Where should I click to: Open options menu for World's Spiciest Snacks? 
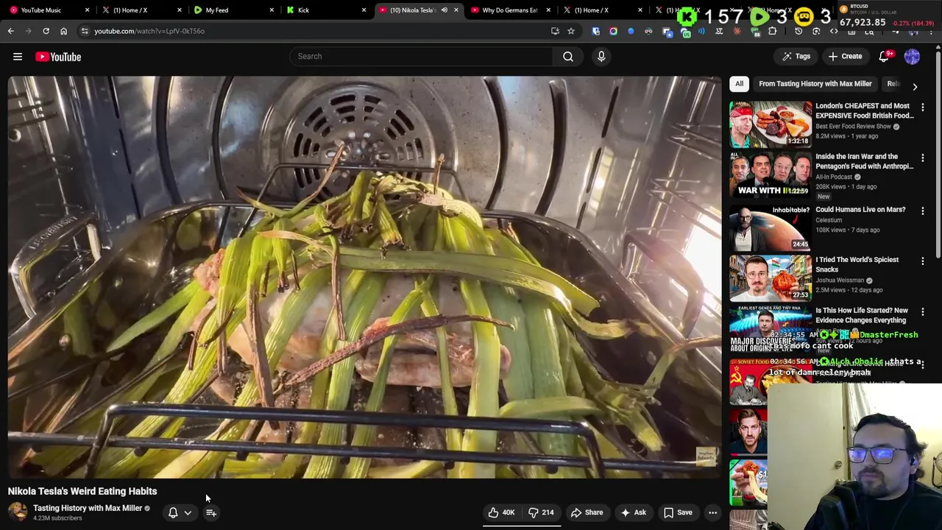coord(923,261)
